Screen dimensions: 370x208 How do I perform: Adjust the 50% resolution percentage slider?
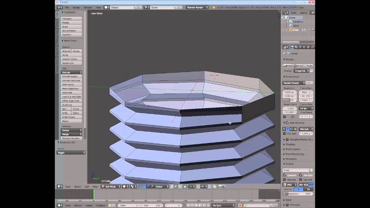click(290, 100)
